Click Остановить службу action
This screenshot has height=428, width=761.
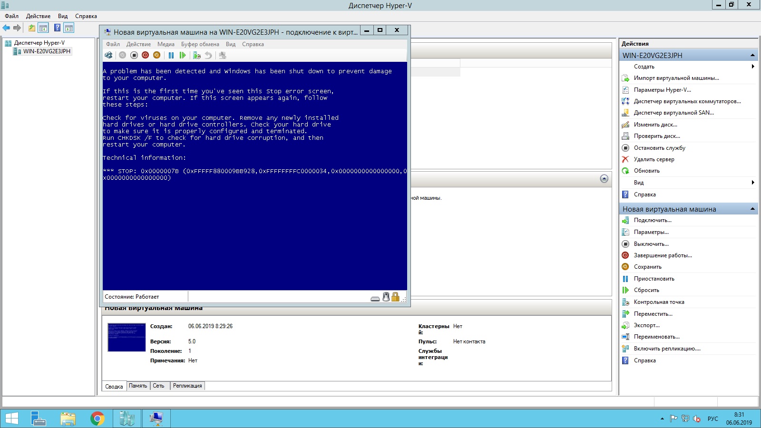(x=659, y=148)
